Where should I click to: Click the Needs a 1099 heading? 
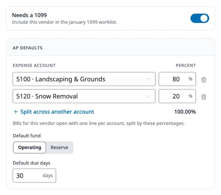(29, 15)
